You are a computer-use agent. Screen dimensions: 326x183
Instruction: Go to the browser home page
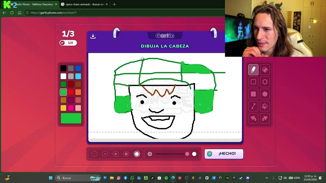coord(20,13)
